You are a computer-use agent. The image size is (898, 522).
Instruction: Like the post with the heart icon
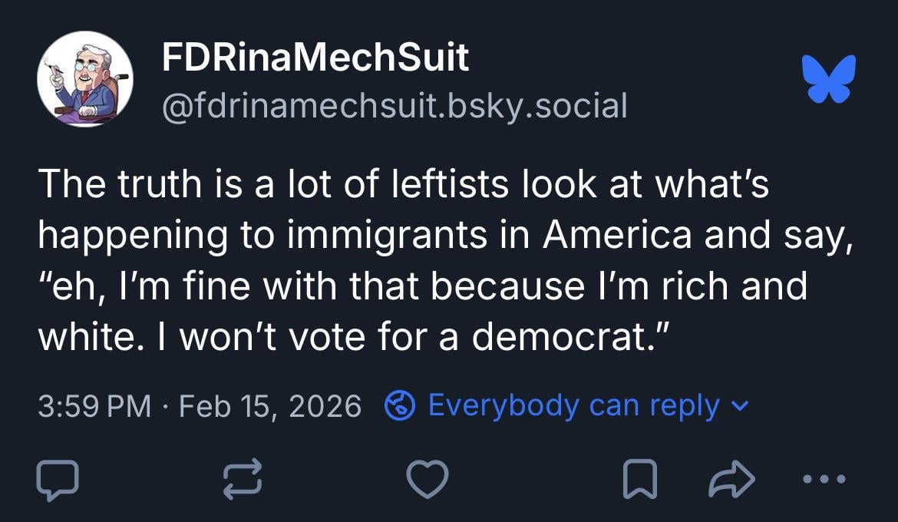click(428, 480)
